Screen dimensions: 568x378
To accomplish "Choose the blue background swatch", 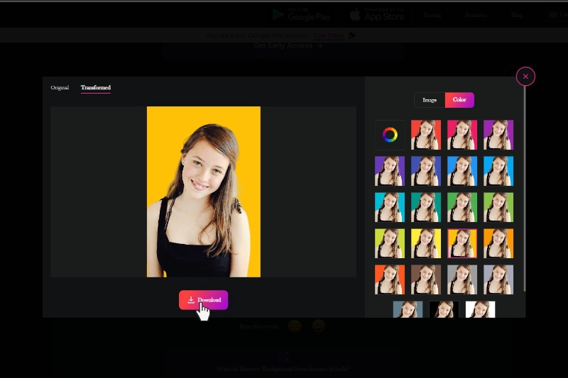I will (x=462, y=171).
